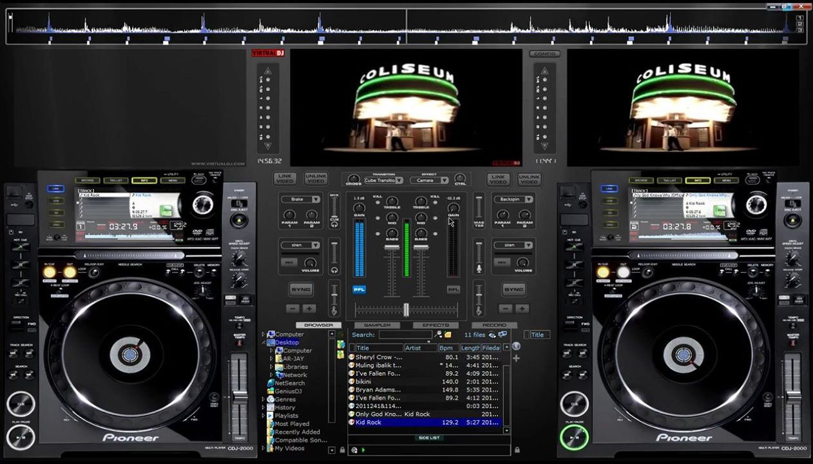Viewport: 813px width, 464px height.
Task: Click the green play icon below the file list
Action: 363,450
